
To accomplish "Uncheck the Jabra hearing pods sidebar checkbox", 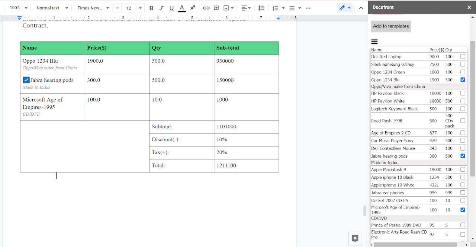I will 463,156.
